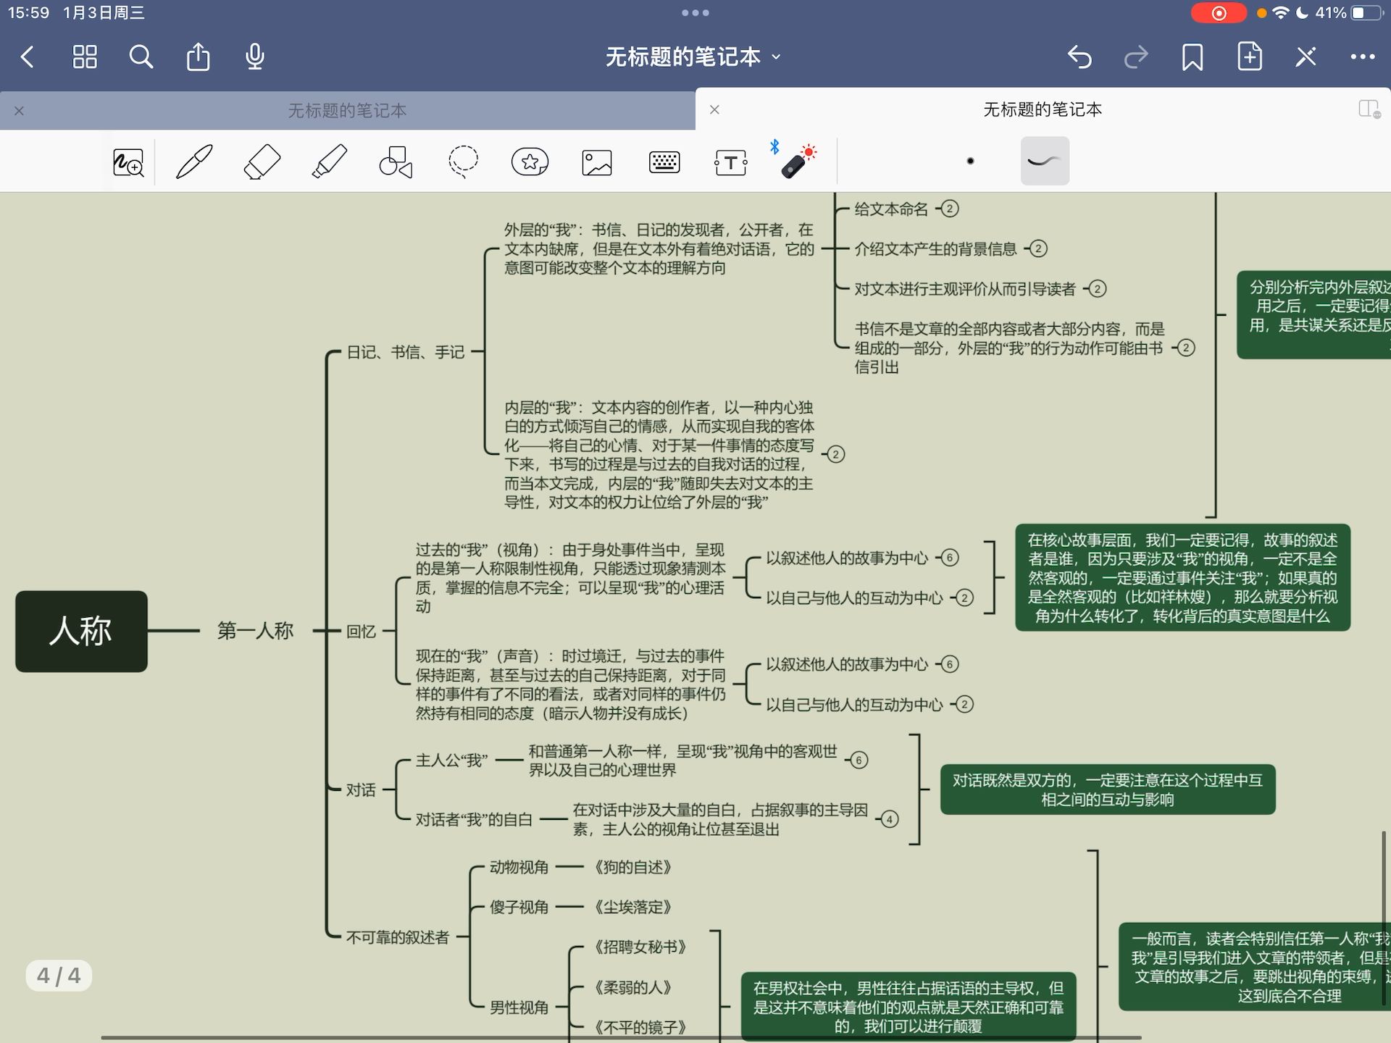Select the Eraser tool
Image resolution: width=1391 pixels, height=1043 pixels.
coord(262,162)
